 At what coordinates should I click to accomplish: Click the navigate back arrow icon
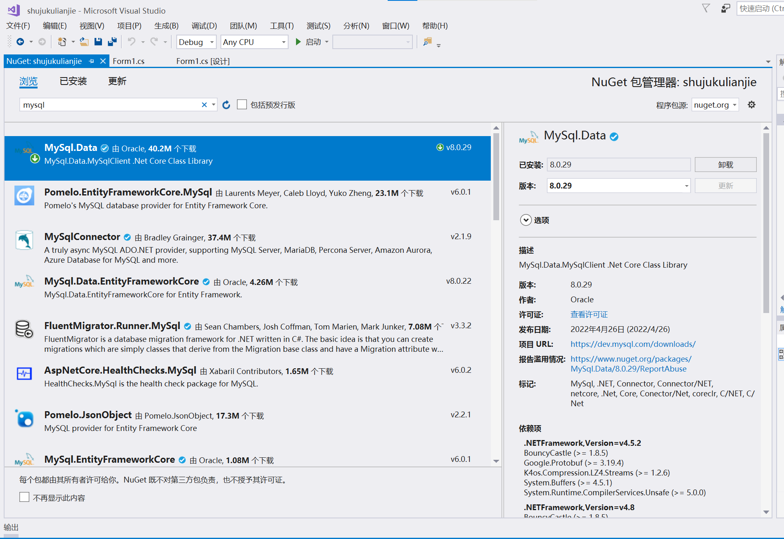click(x=20, y=42)
